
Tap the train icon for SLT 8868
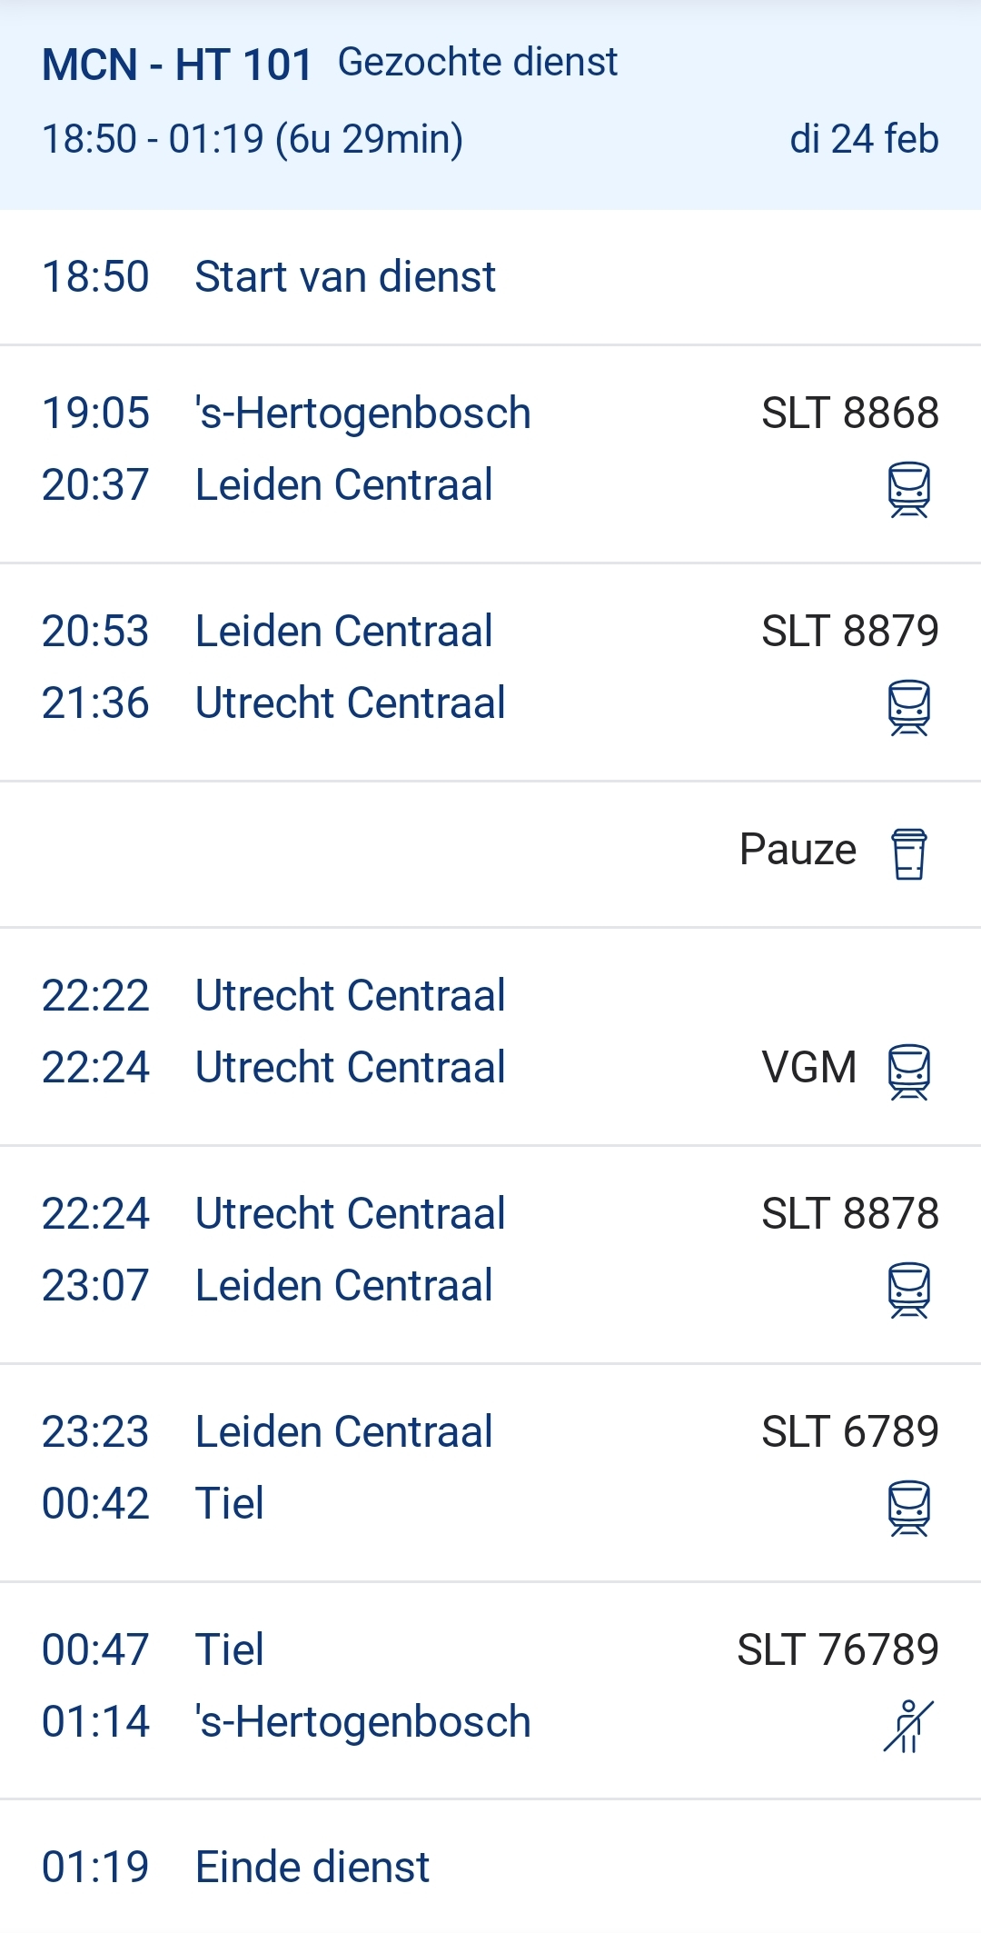pyautogui.click(x=908, y=490)
